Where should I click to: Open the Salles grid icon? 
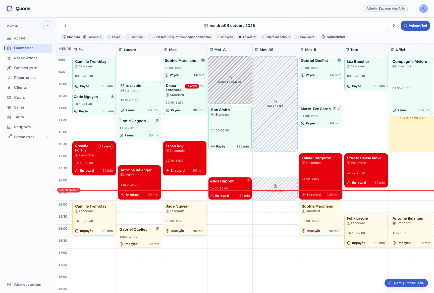[x=9, y=107]
